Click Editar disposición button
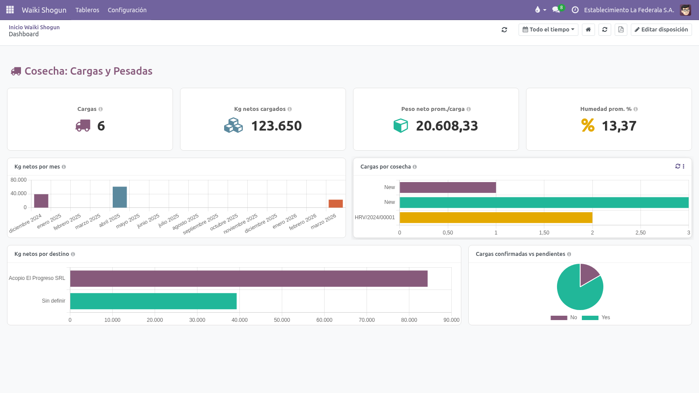Viewport: 699px width, 393px height. pyautogui.click(x=661, y=30)
